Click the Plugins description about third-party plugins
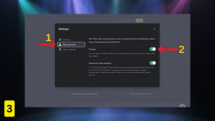This screenshot has width=215, height=121. (122, 55)
